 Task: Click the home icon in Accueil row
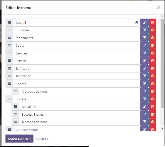click(137, 23)
